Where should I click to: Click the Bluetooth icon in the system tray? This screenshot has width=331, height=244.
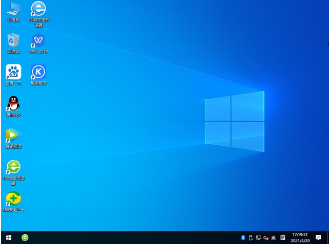coord(243,238)
